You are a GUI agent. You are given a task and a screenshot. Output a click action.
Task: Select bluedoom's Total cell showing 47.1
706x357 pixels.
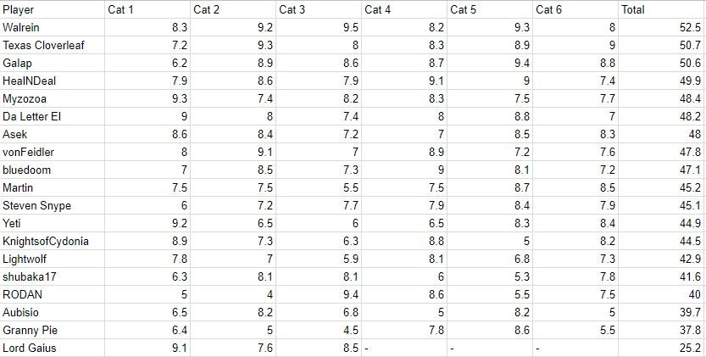(x=661, y=170)
